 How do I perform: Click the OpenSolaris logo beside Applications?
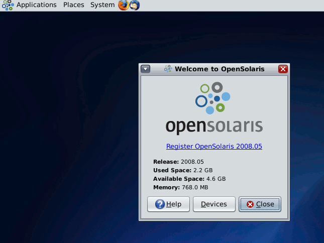click(8, 5)
